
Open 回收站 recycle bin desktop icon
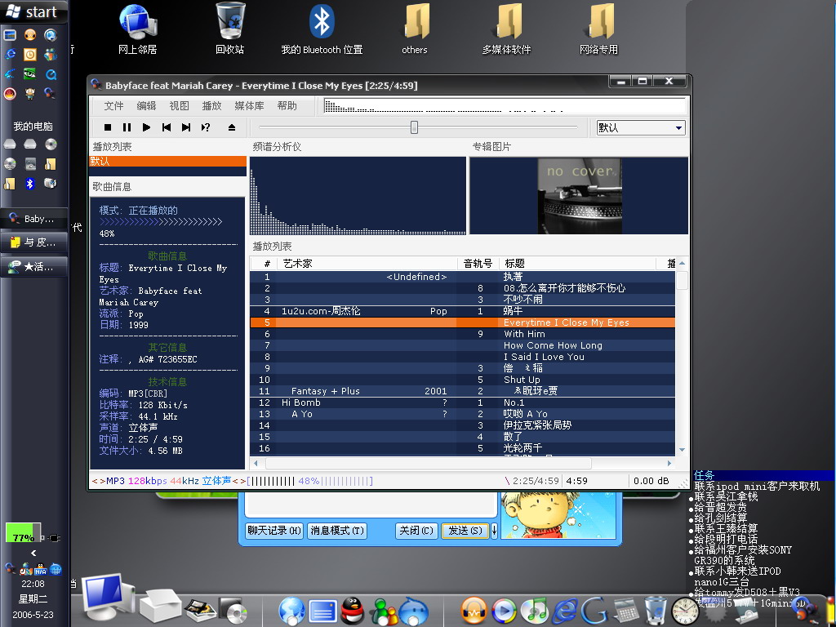tap(229, 29)
